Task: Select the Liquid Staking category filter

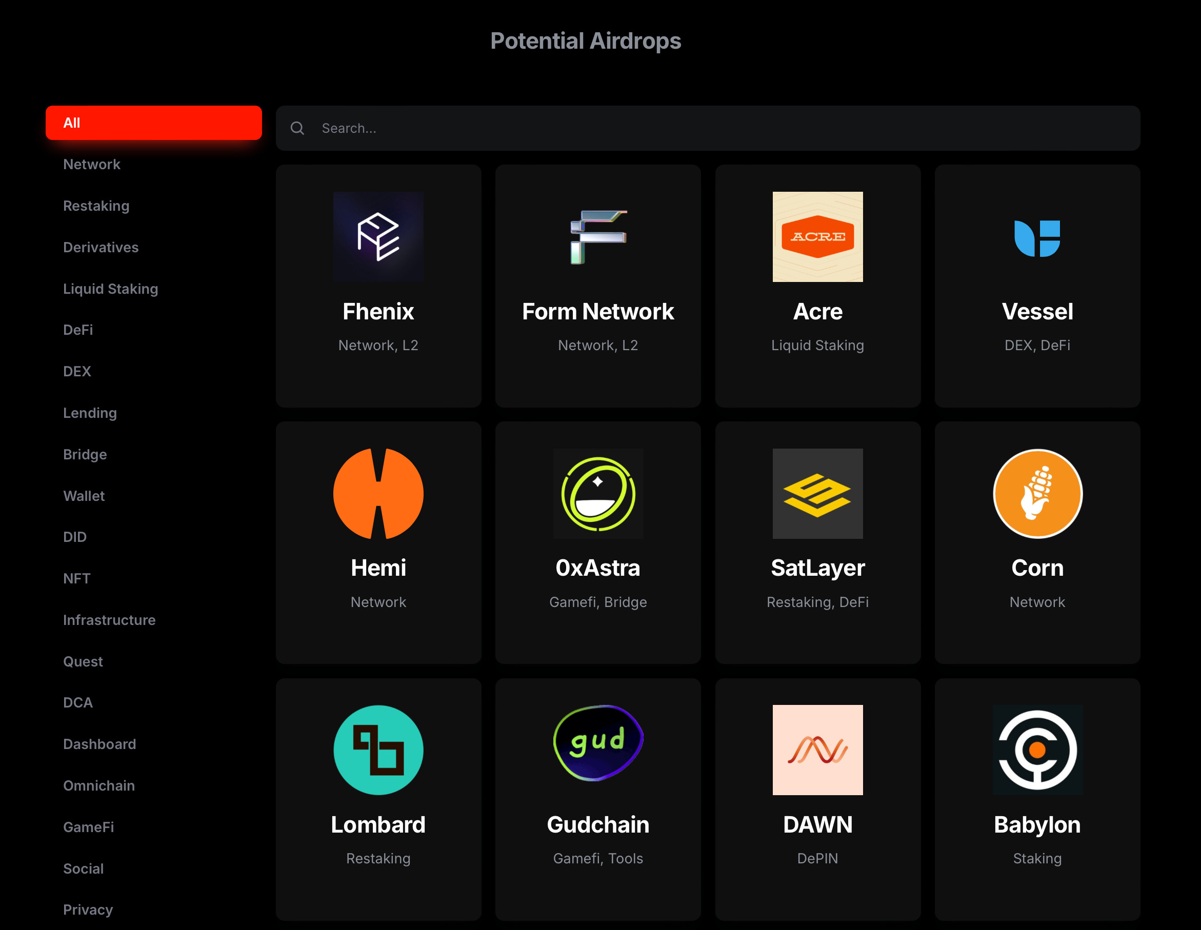Action: click(110, 289)
